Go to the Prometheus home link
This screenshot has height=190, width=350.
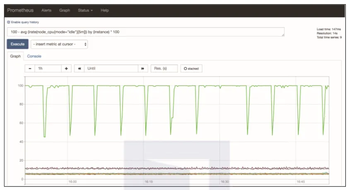[x=20, y=10]
